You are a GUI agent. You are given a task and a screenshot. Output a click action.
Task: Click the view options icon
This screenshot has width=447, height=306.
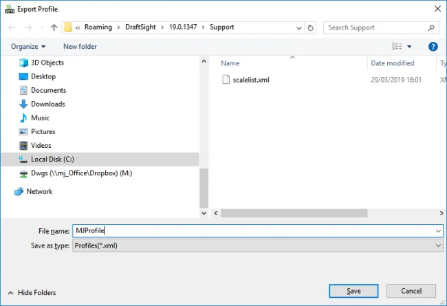397,46
